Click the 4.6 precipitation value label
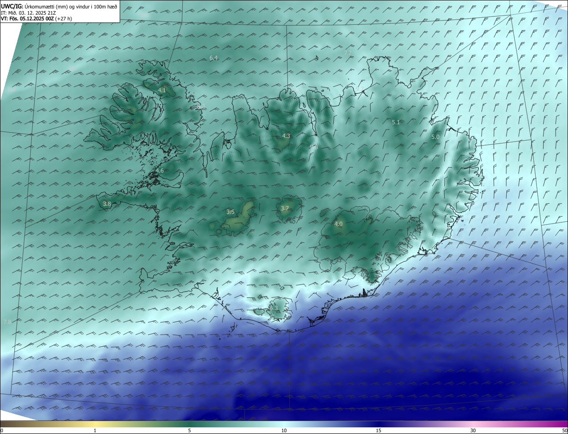 tap(160, 170)
